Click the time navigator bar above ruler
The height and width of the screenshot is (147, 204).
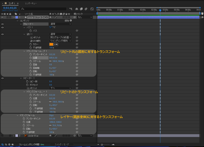point(148,8)
